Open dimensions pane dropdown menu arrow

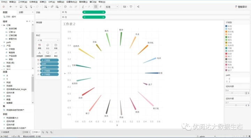click(33, 21)
